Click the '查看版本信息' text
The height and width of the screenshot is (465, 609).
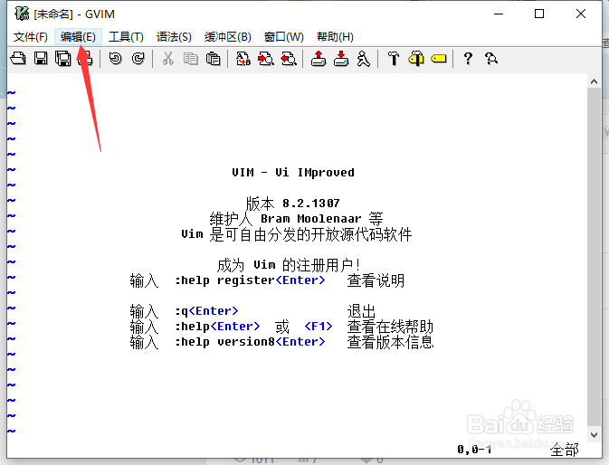pos(390,342)
